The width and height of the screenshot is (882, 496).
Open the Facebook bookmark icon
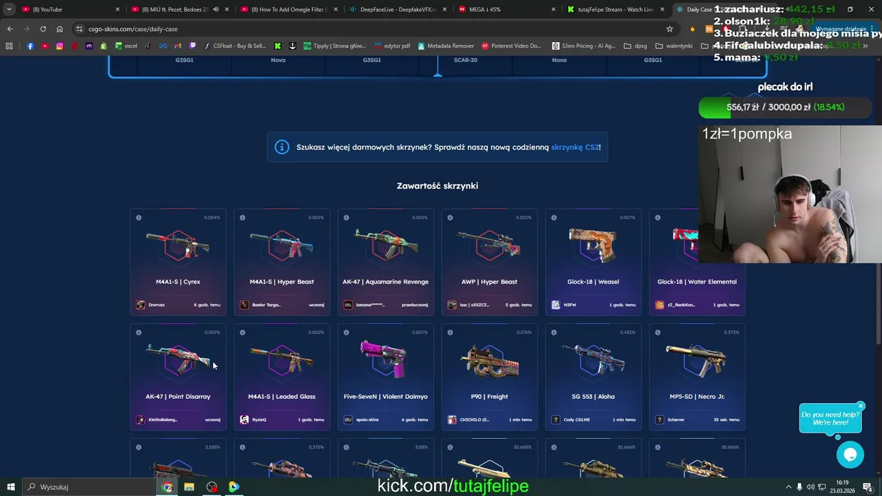30,46
